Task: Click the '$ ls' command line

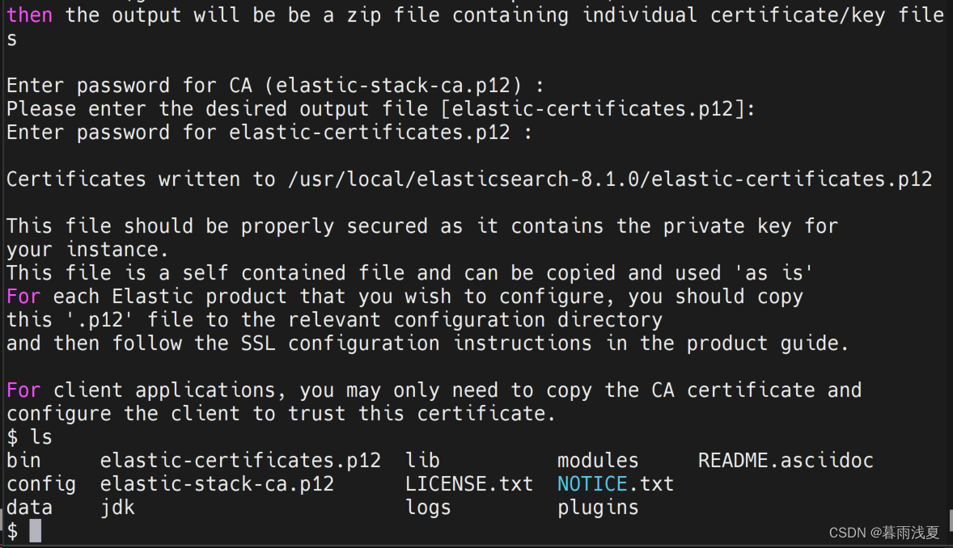Action: click(x=30, y=436)
